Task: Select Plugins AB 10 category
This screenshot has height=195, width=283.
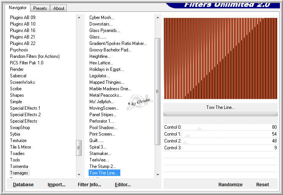Action: [23, 24]
